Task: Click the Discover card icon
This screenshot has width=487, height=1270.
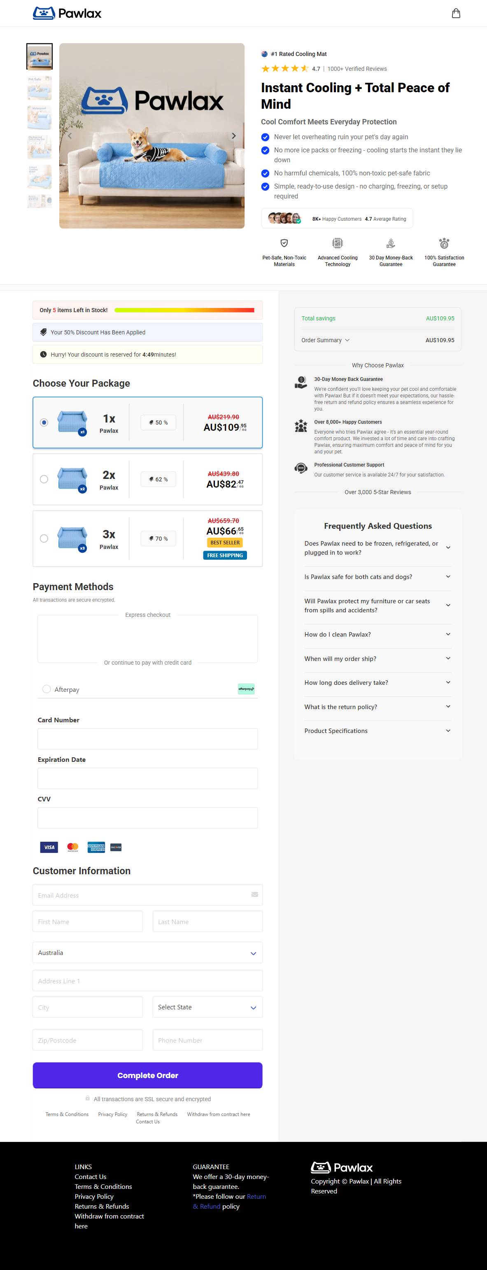Action: click(116, 847)
